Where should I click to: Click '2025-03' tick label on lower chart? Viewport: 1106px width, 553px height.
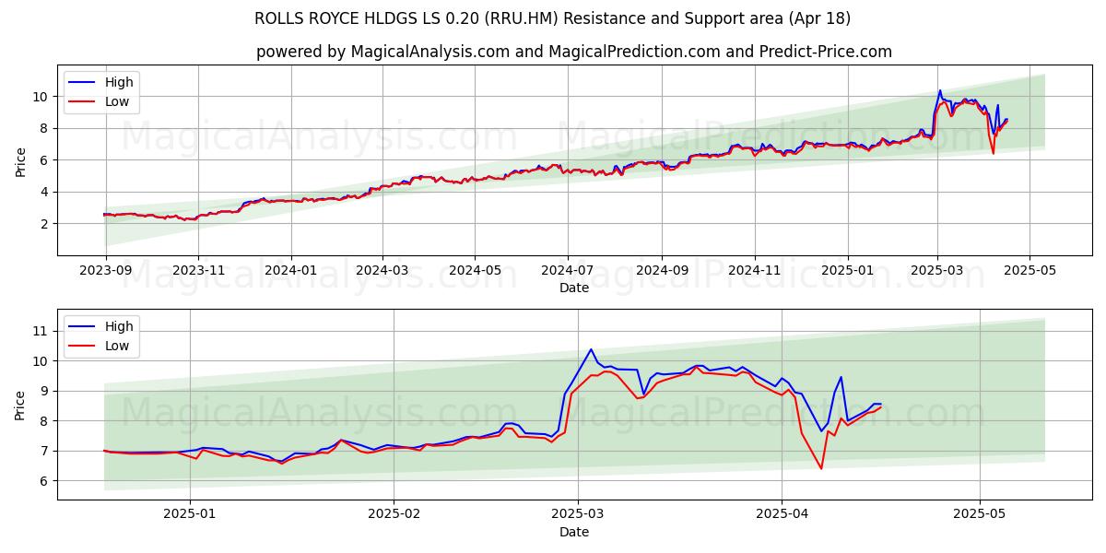point(578,515)
